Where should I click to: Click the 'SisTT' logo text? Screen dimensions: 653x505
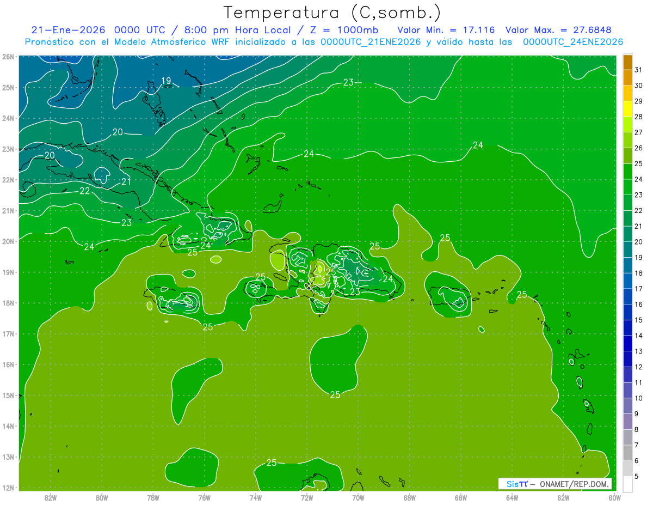[517, 484]
